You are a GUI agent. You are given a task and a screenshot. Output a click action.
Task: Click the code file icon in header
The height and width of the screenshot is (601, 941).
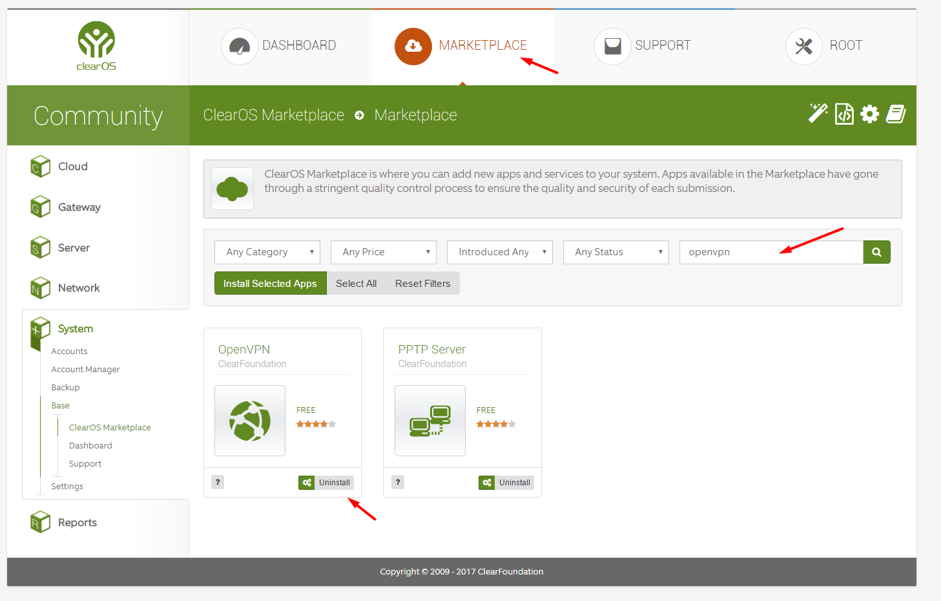tap(844, 114)
